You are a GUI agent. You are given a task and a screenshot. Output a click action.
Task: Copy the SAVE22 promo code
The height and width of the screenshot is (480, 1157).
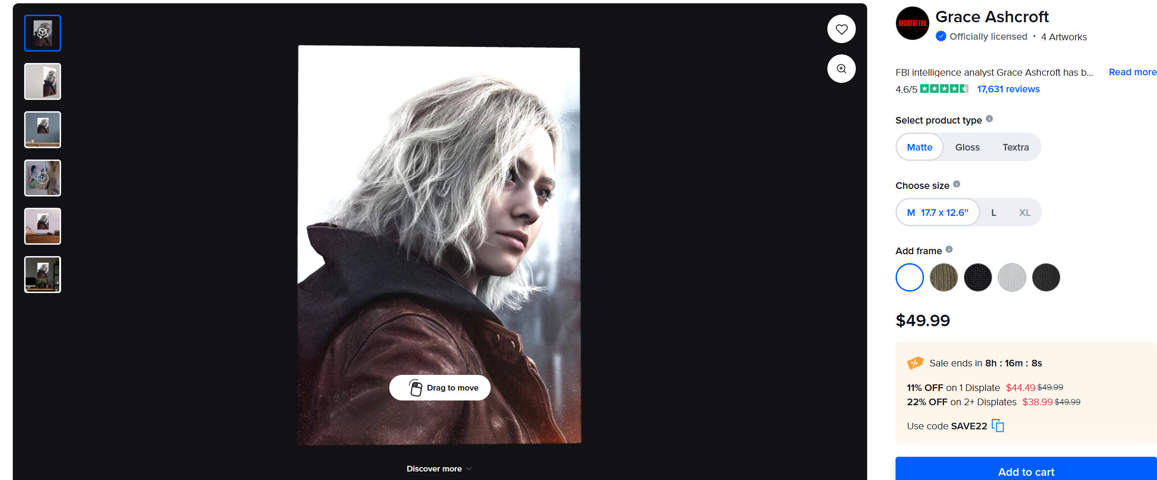tap(998, 426)
